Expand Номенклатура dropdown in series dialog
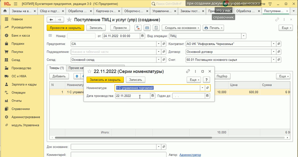298x157 pixels. pos(203,88)
